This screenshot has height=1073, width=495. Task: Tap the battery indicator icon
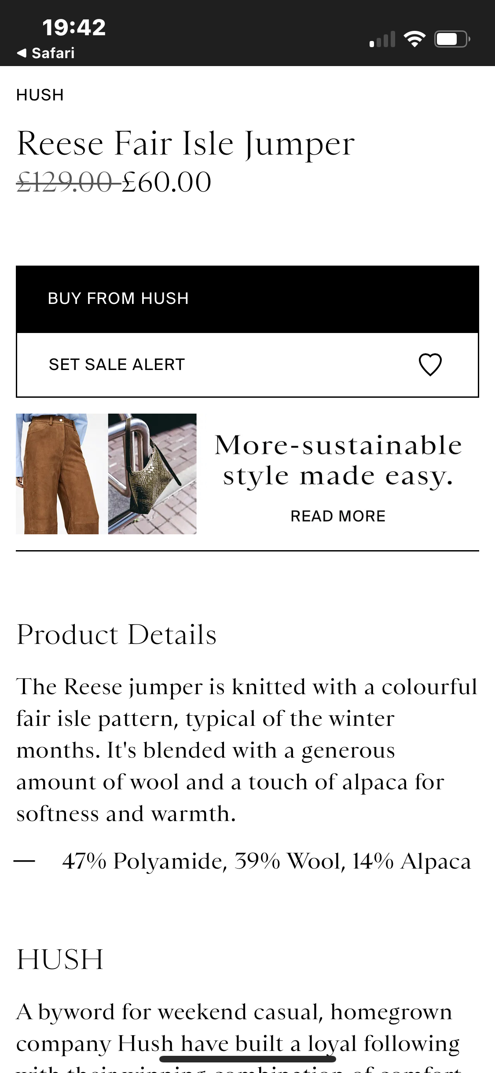coord(452,40)
